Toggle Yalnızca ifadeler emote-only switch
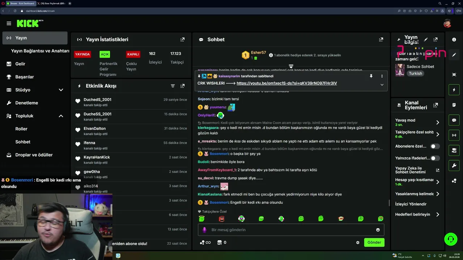 [x=435, y=158]
